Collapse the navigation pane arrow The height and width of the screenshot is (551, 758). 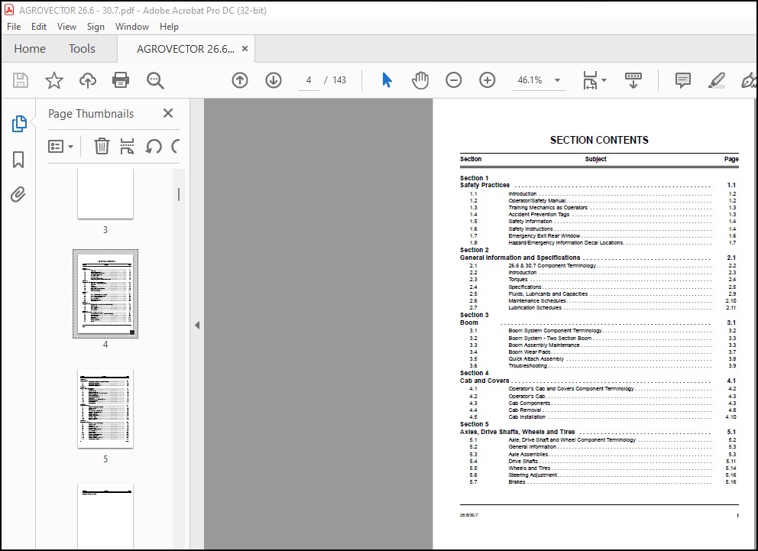[196, 326]
